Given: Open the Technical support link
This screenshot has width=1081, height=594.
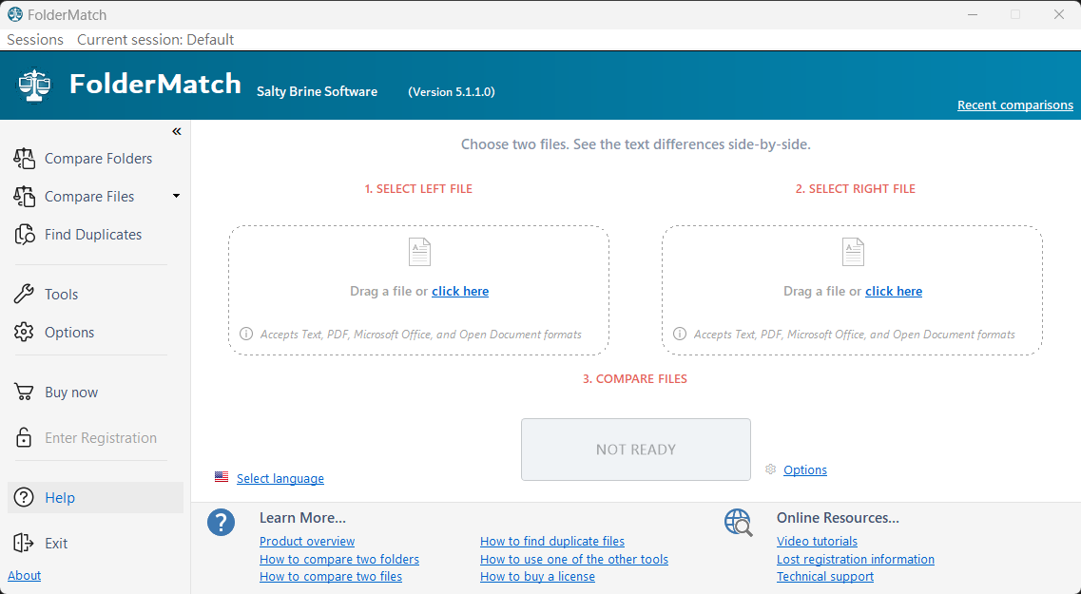Looking at the screenshot, I should [825, 576].
